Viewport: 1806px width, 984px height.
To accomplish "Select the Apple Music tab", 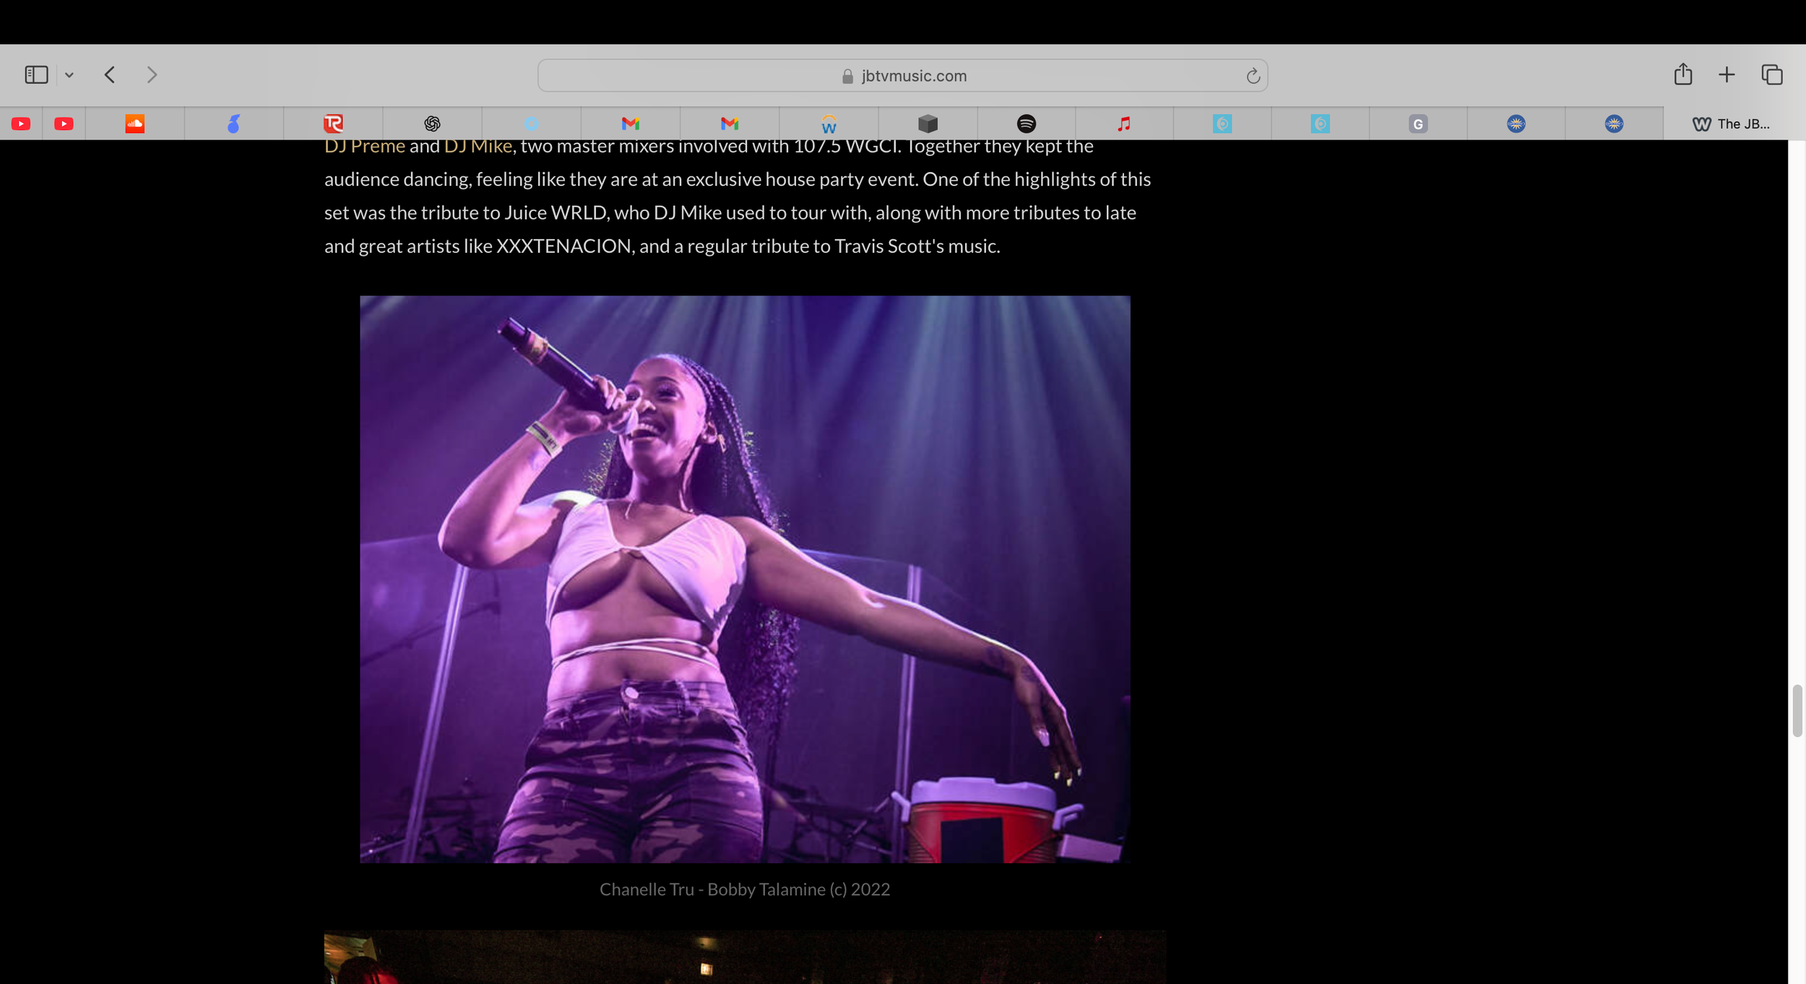I will click(1124, 124).
